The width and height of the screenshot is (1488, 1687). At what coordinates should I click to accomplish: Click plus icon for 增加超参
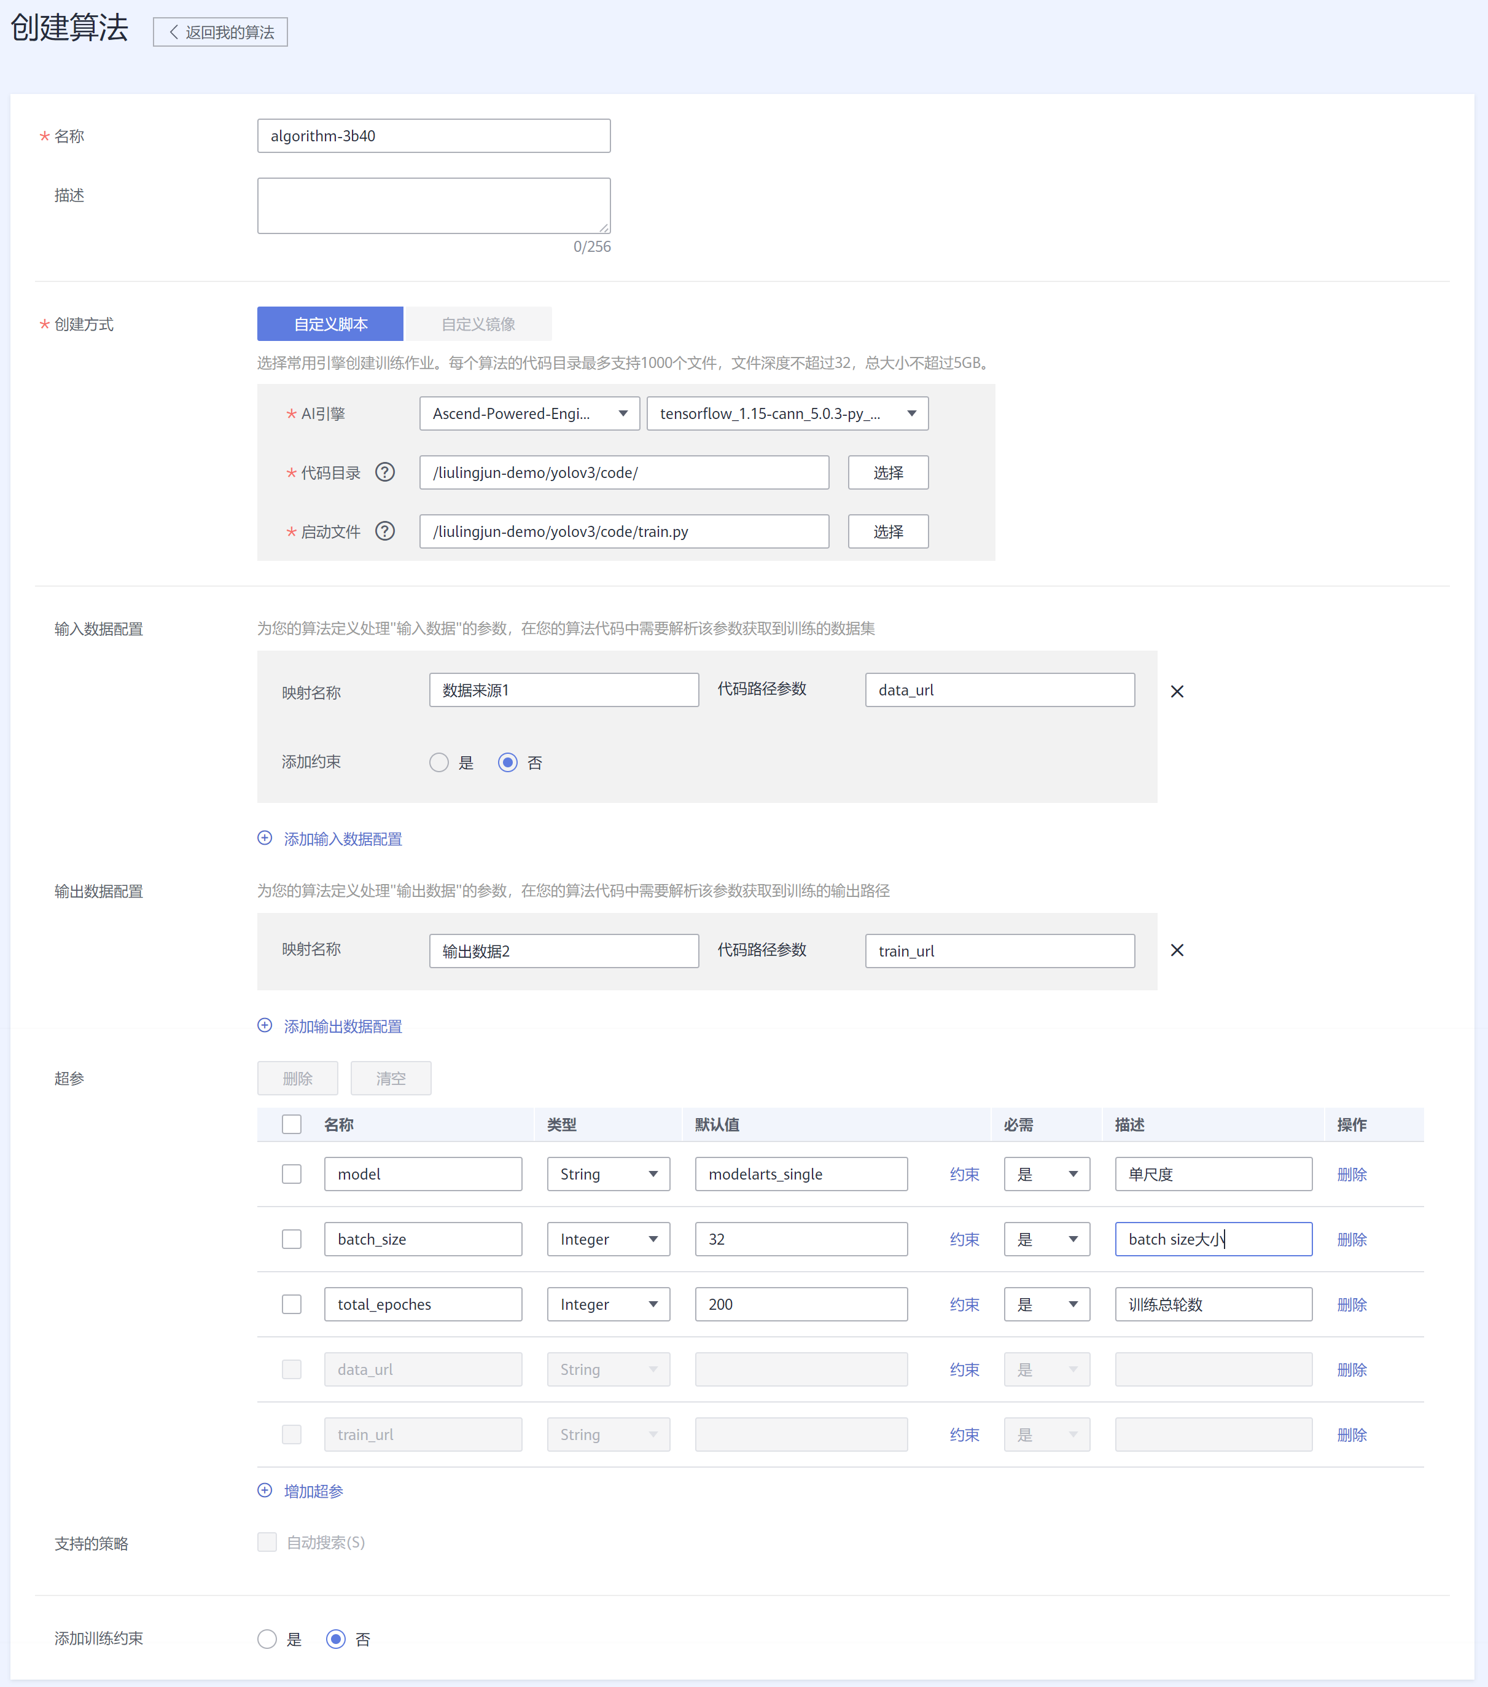(x=265, y=1490)
